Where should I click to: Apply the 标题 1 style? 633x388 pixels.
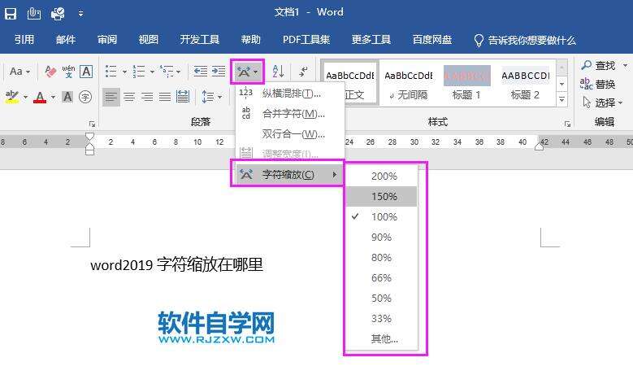(466, 85)
